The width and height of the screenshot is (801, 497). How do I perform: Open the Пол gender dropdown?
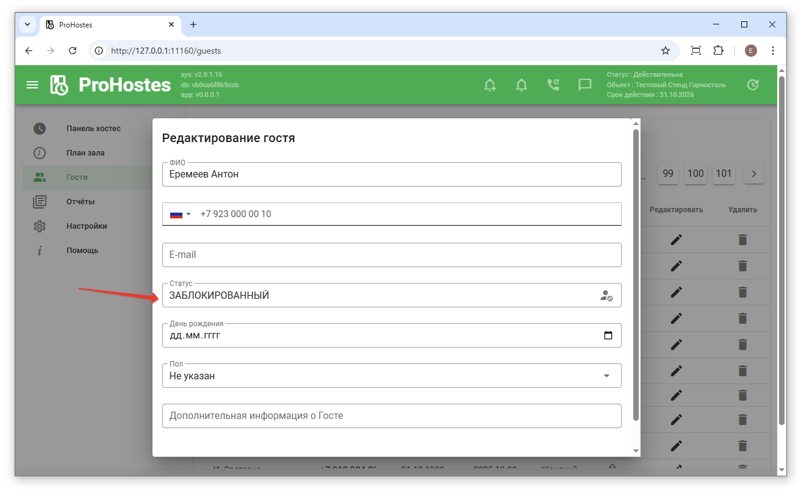coord(392,376)
